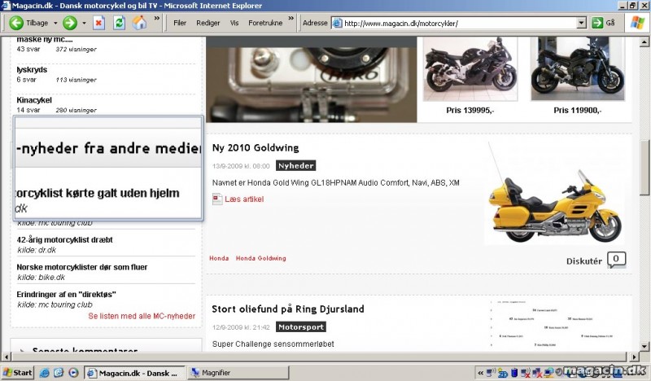This screenshot has height=381, width=651.
Task: Open 'Erindringer af en "direktøs"' item
Action: click(66, 294)
